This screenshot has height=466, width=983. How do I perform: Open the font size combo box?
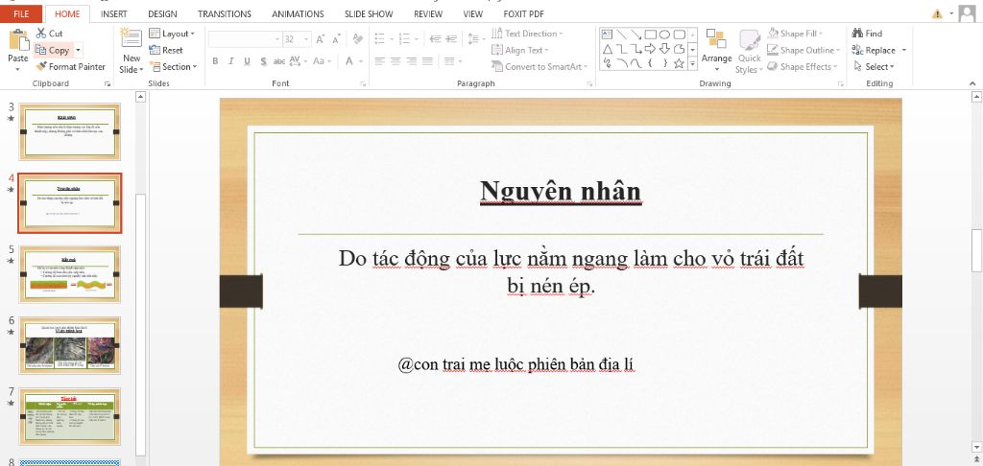point(297,38)
